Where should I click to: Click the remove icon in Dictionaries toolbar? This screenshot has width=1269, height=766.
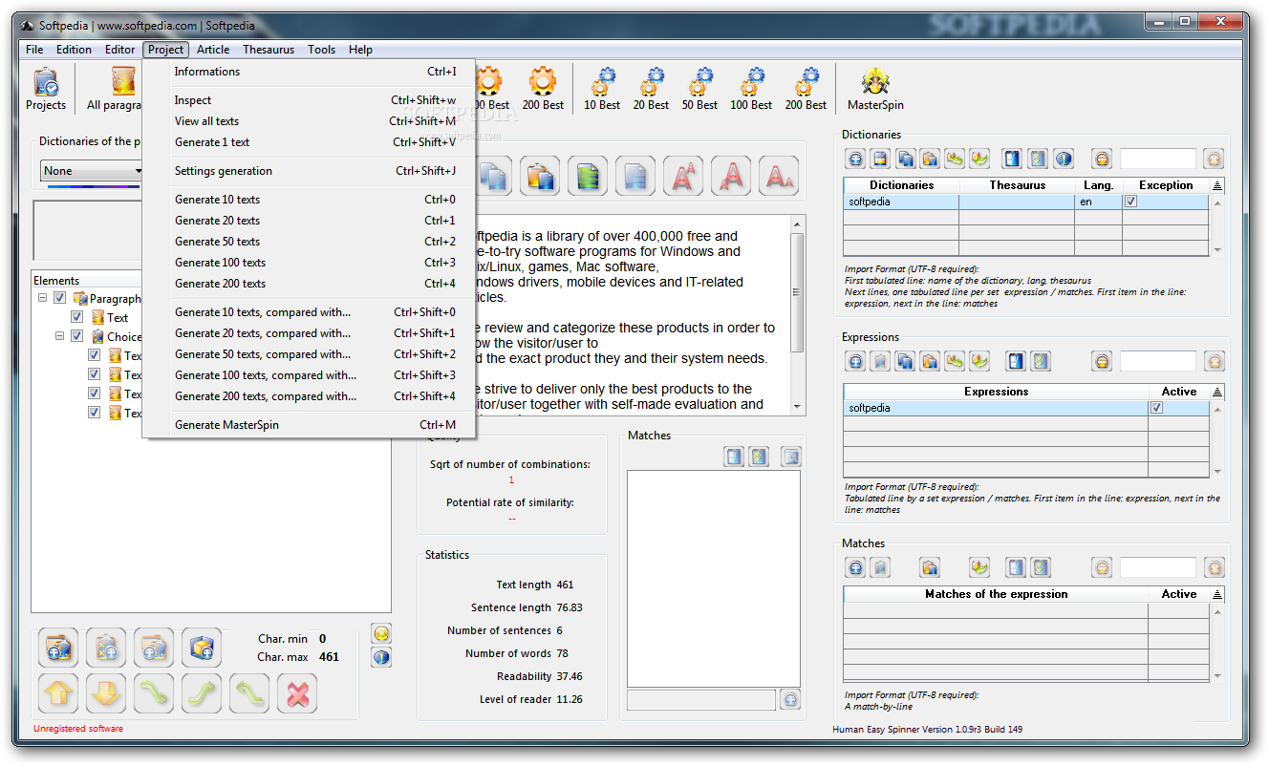(1102, 159)
